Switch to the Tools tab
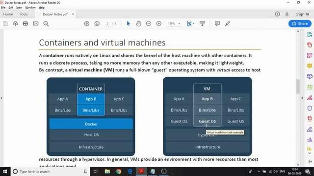314x176 pixels. pyautogui.click(x=24, y=14)
